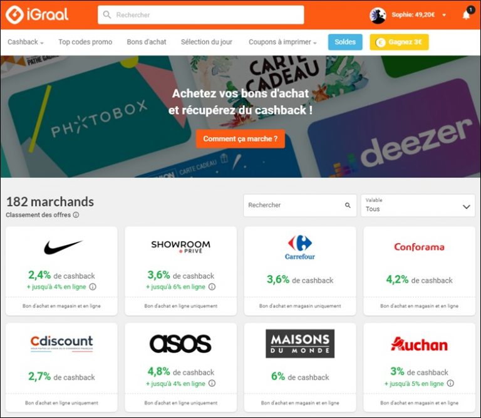Image resolution: width=481 pixels, height=418 pixels.
Task: Click the iGraal logo
Action: coord(38,14)
